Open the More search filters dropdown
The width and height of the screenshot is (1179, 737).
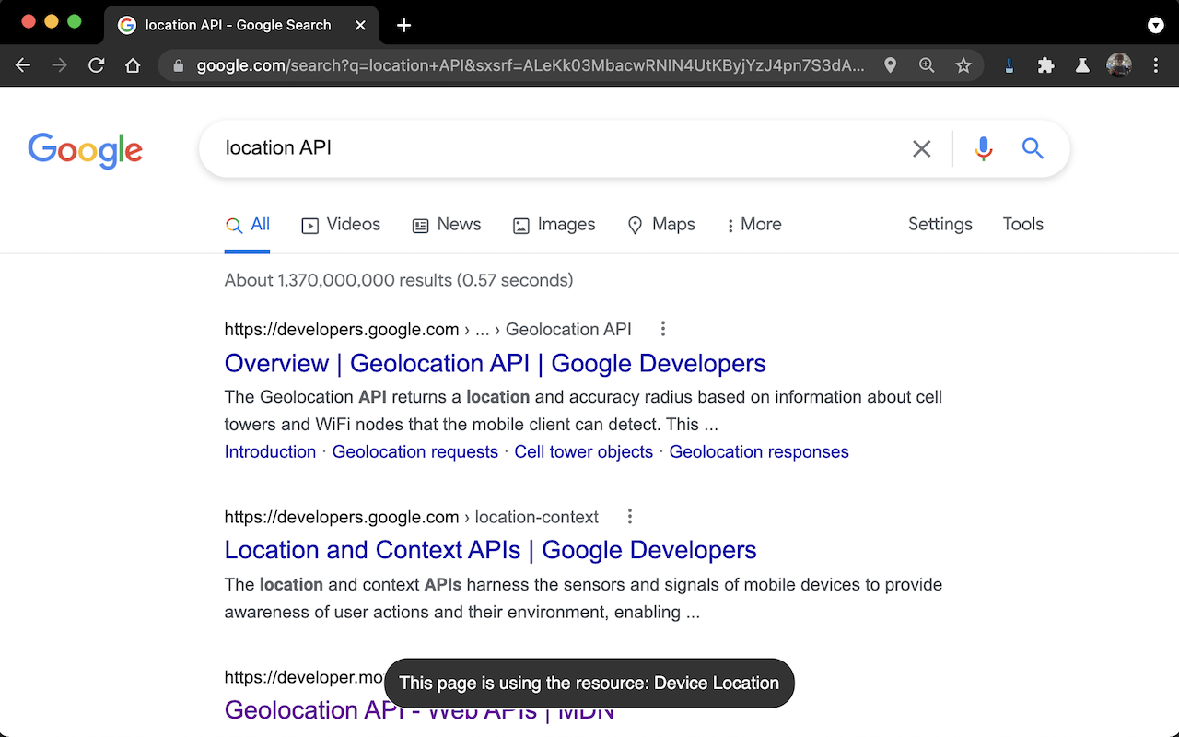tap(753, 225)
